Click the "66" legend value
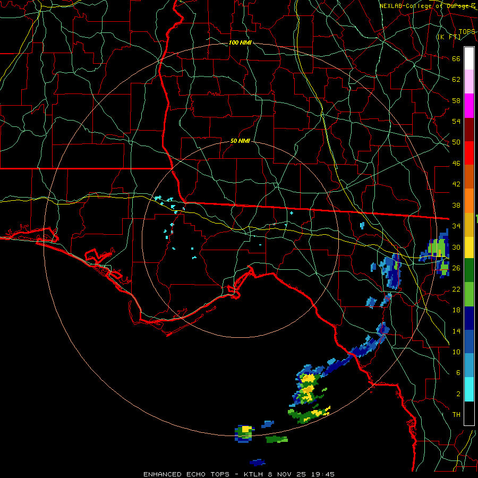 (x=456, y=59)
